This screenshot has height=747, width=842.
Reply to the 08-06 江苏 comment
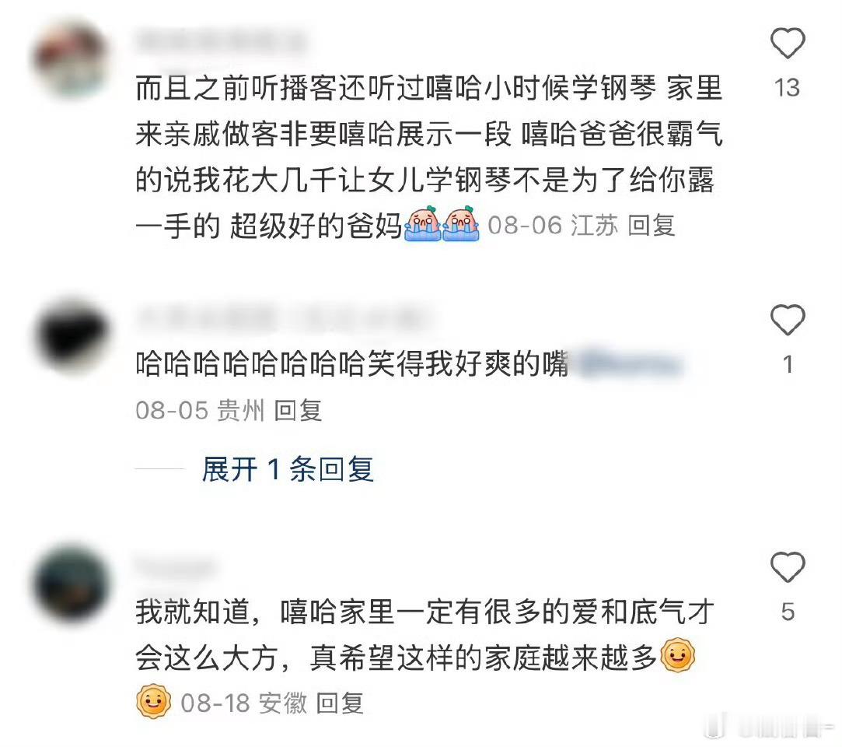[651, 225]
